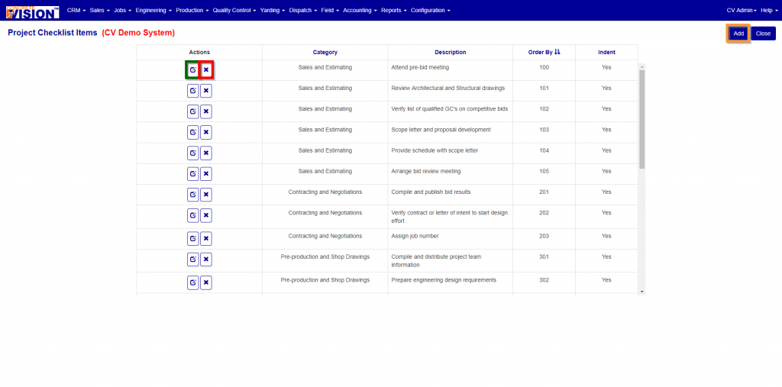Screen dimensions: 782x387
Task: Delete the 'Verify contract or letter of intent' row
Action: pyautogui.click(x=206, y=215)
